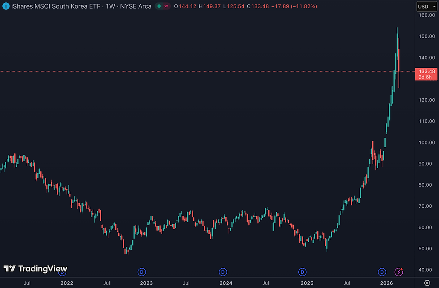Click the blue info icon beside the ETF name
The height and width of the screenshot is (288, 439).
pos(5,6)
